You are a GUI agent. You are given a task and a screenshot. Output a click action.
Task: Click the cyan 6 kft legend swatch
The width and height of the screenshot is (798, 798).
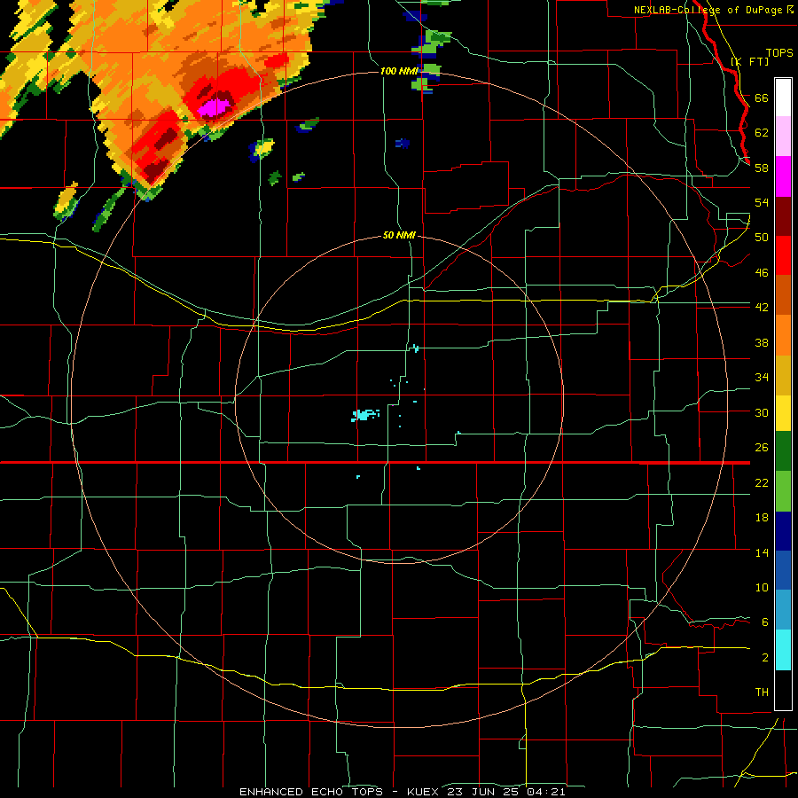coord(783,650)
